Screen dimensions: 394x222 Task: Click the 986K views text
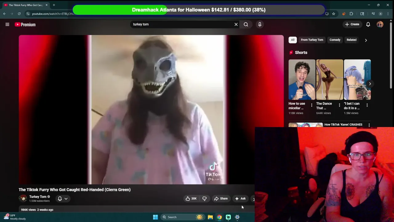(x=28, y=210)
